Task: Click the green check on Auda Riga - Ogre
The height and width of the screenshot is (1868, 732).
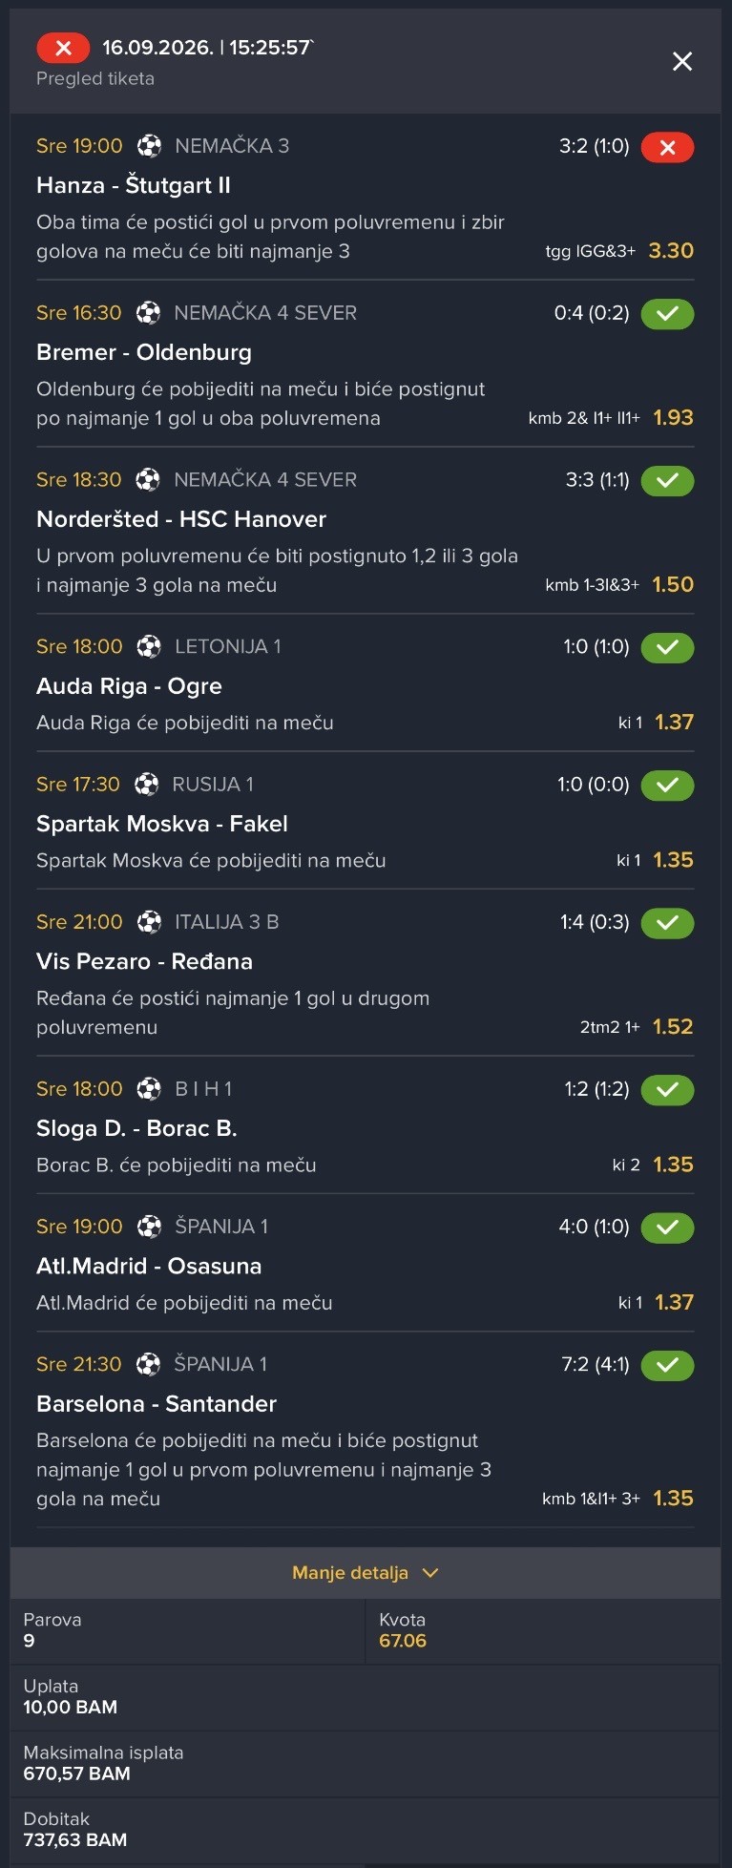Action: tap(667, 647)
